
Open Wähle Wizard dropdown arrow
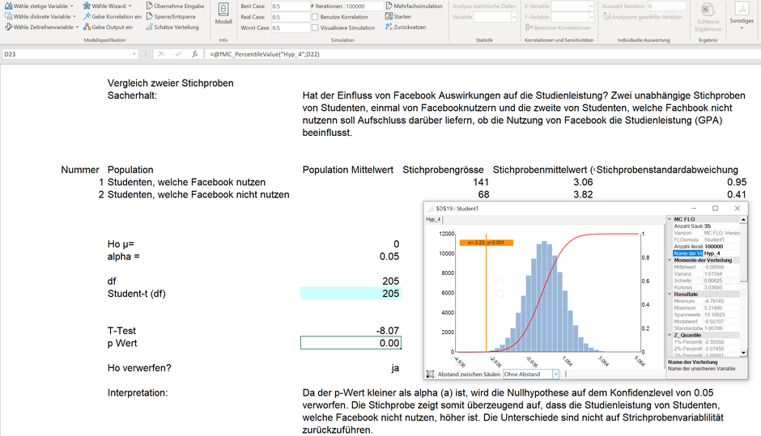(130, 6)
